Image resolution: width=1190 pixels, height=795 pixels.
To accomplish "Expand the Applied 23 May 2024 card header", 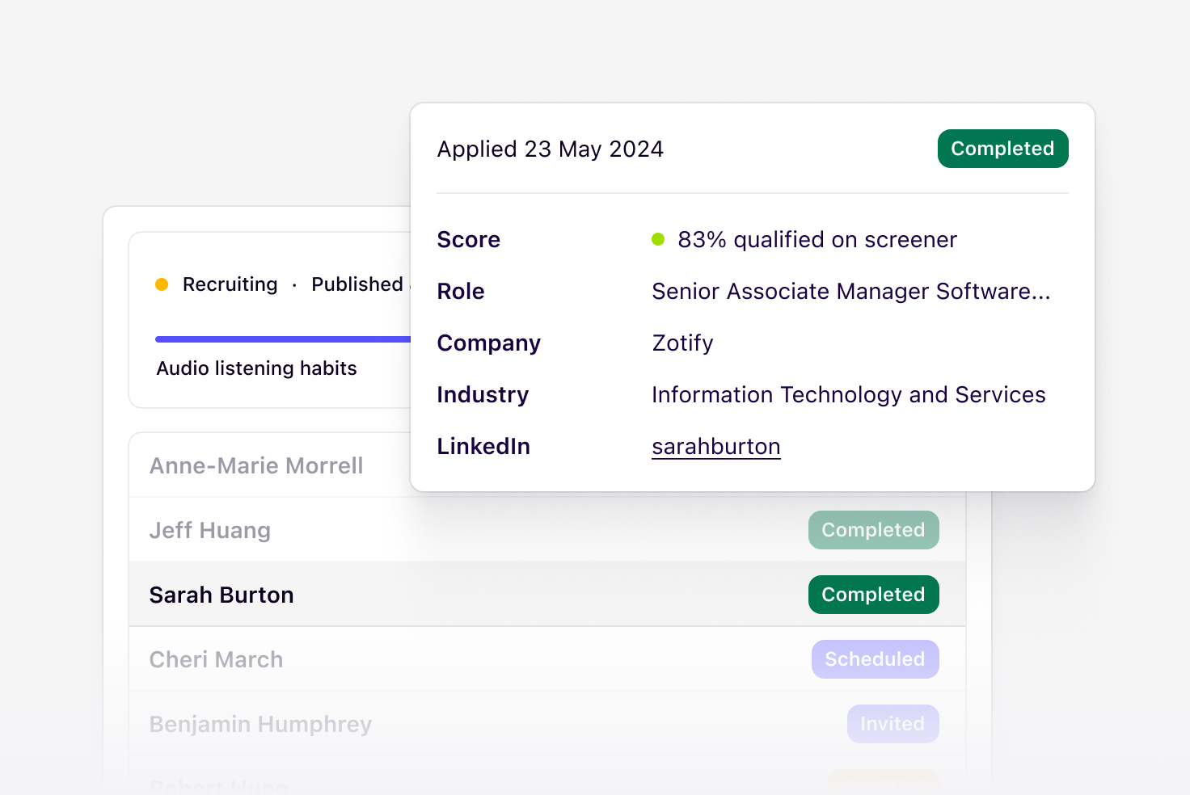I will (551, 149).
